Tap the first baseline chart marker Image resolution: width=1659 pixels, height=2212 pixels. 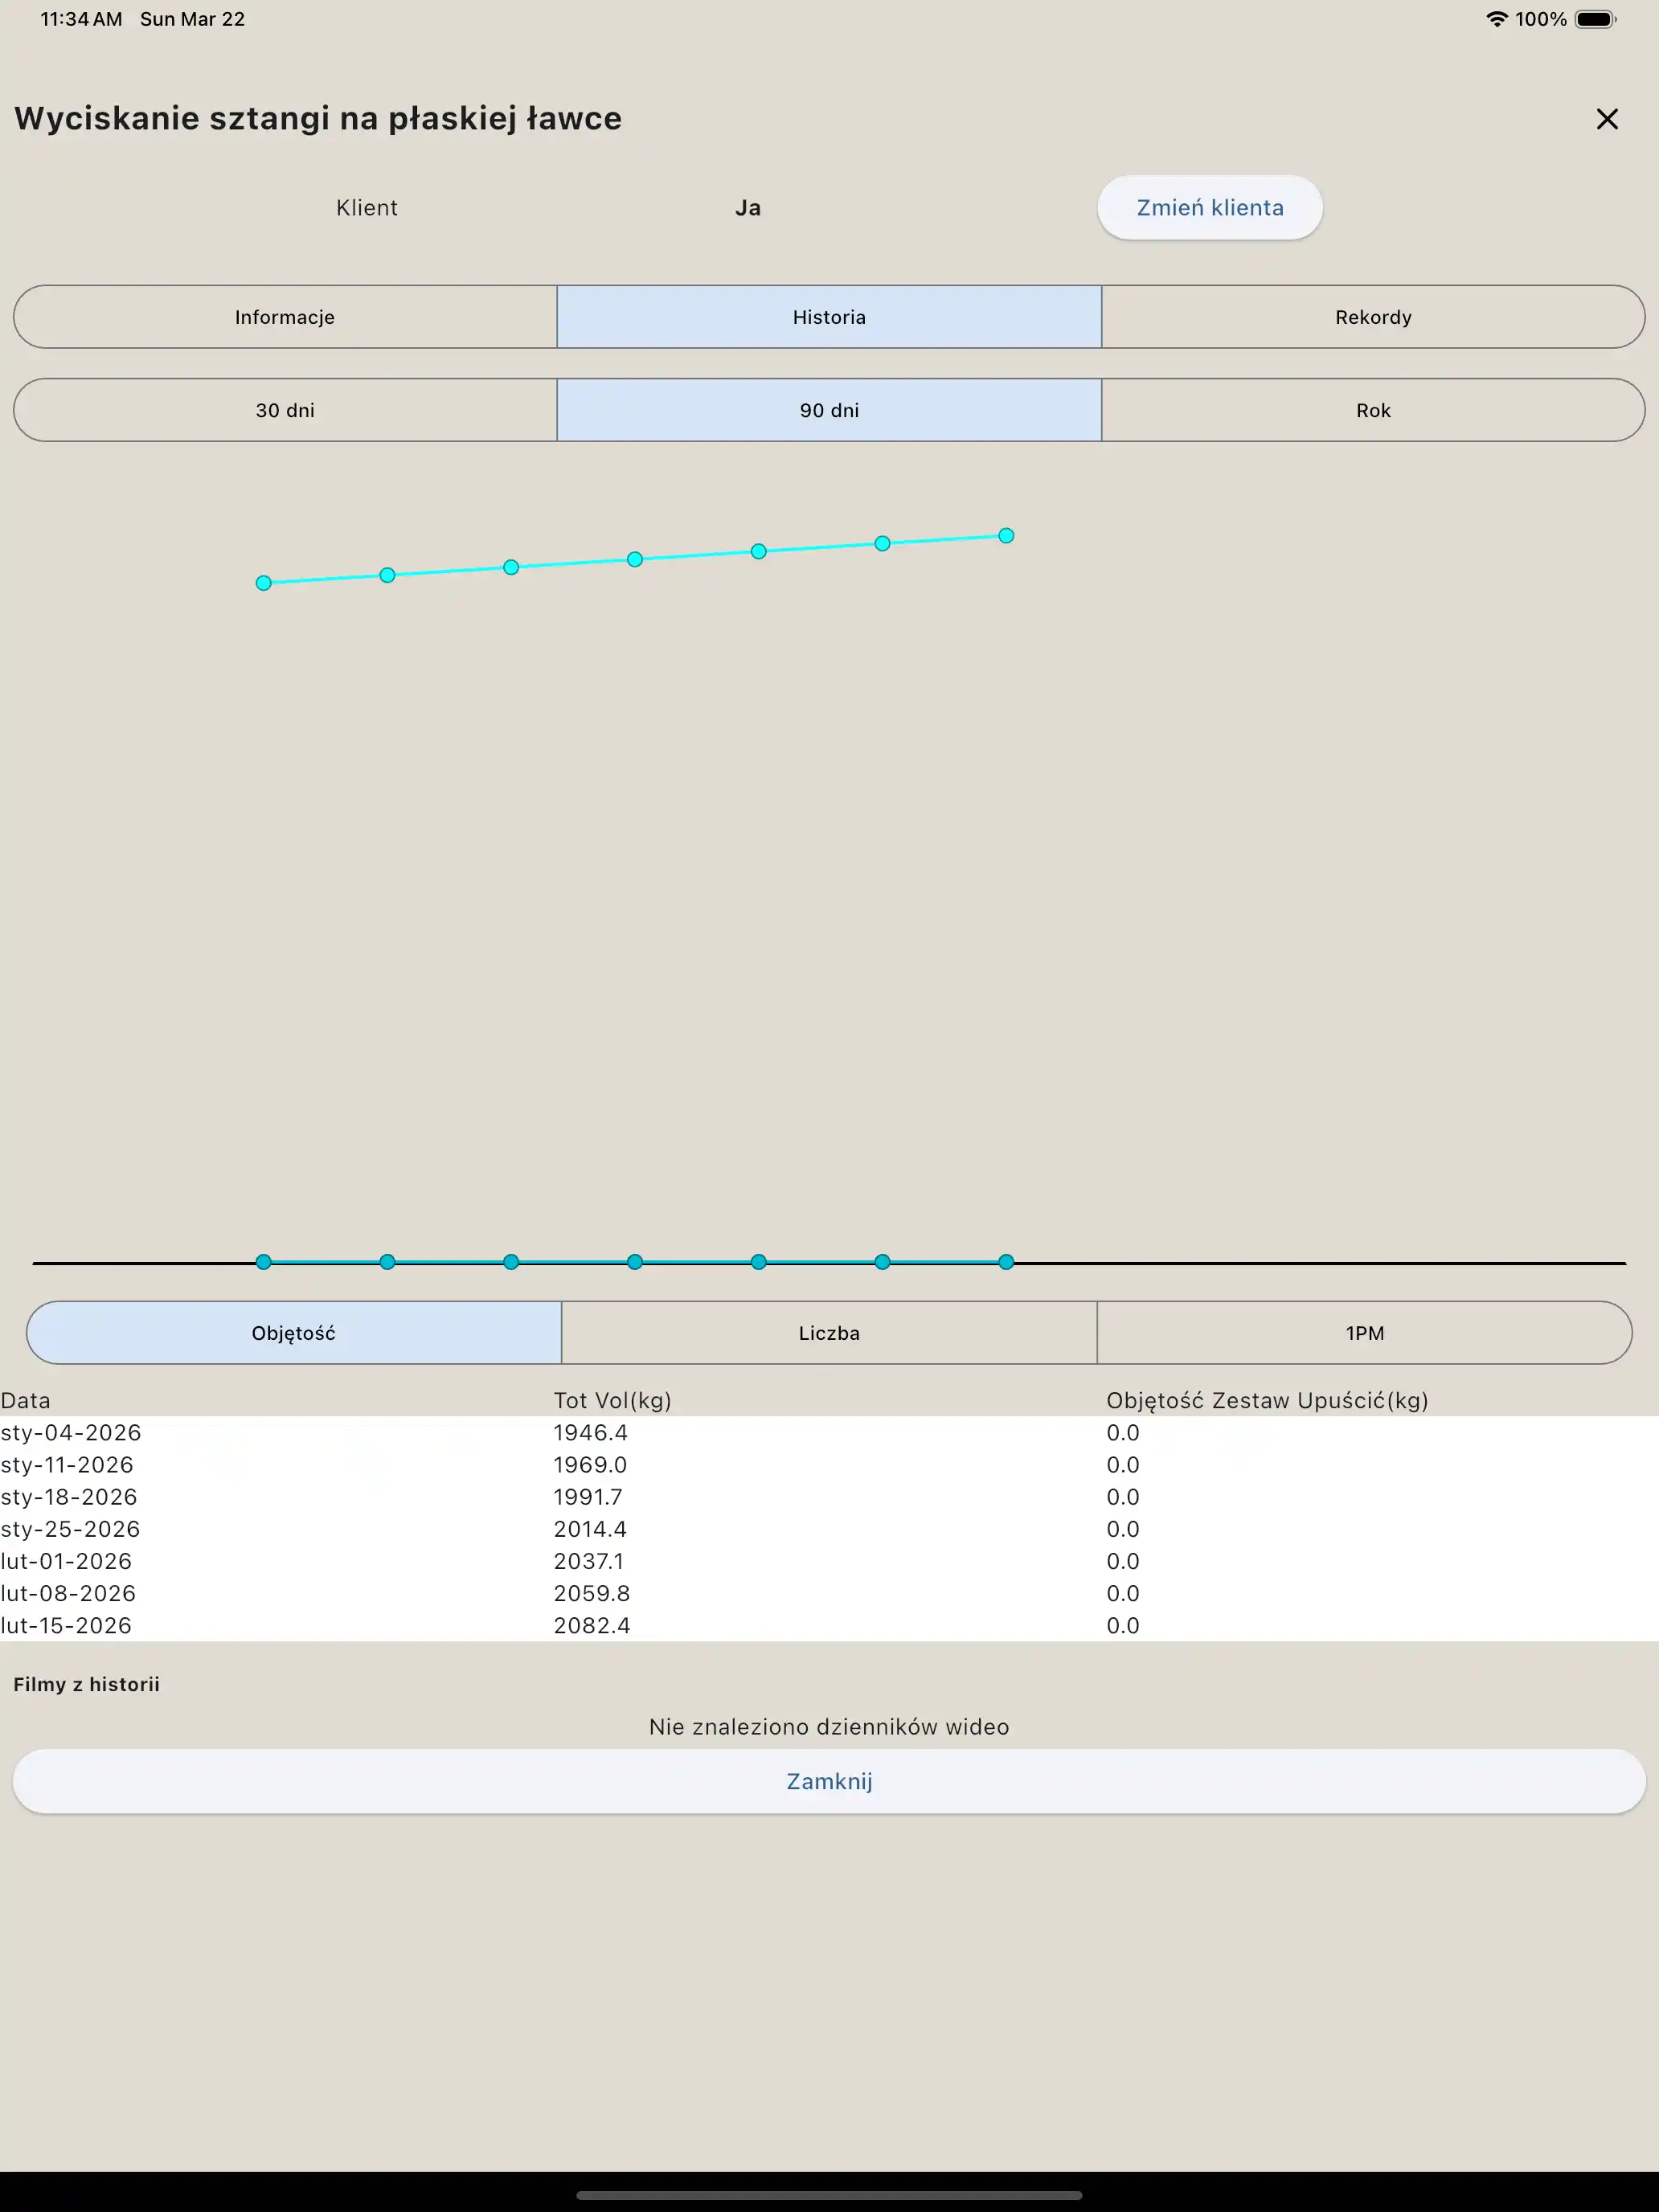coord(264,1262)
